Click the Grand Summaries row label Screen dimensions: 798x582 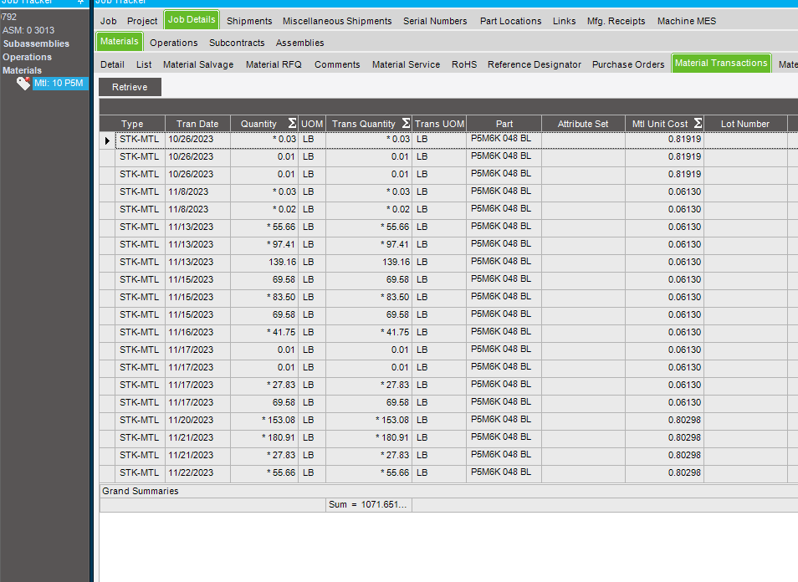141,491
